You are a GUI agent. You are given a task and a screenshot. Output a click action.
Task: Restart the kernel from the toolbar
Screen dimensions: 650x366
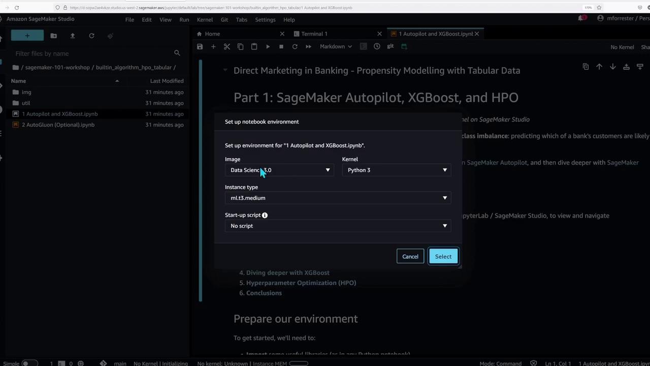pos(295,47)
